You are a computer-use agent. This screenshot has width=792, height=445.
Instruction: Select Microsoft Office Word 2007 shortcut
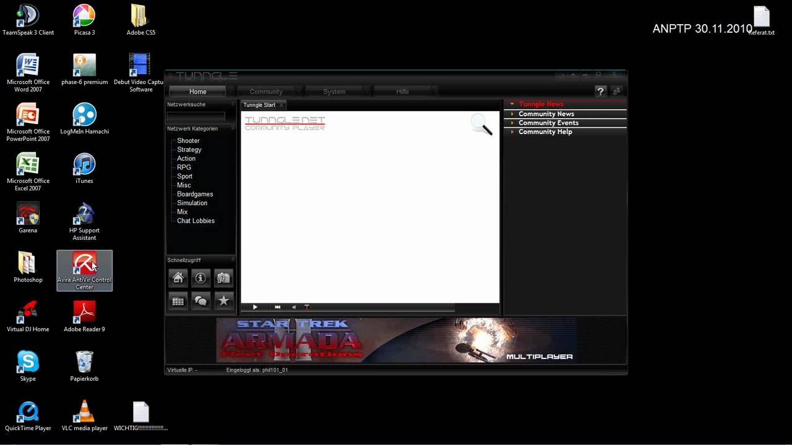(x=28, y=73)
